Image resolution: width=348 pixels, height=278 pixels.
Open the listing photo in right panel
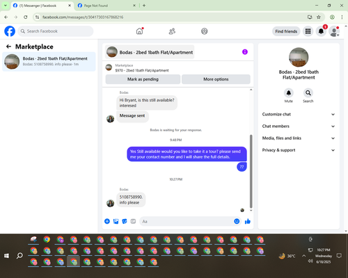pyautogui.click(x=299, y=57)
